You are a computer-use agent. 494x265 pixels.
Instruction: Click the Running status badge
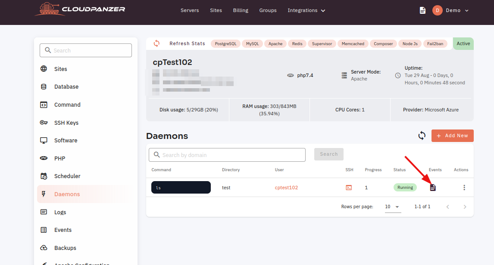coord(405,188)
